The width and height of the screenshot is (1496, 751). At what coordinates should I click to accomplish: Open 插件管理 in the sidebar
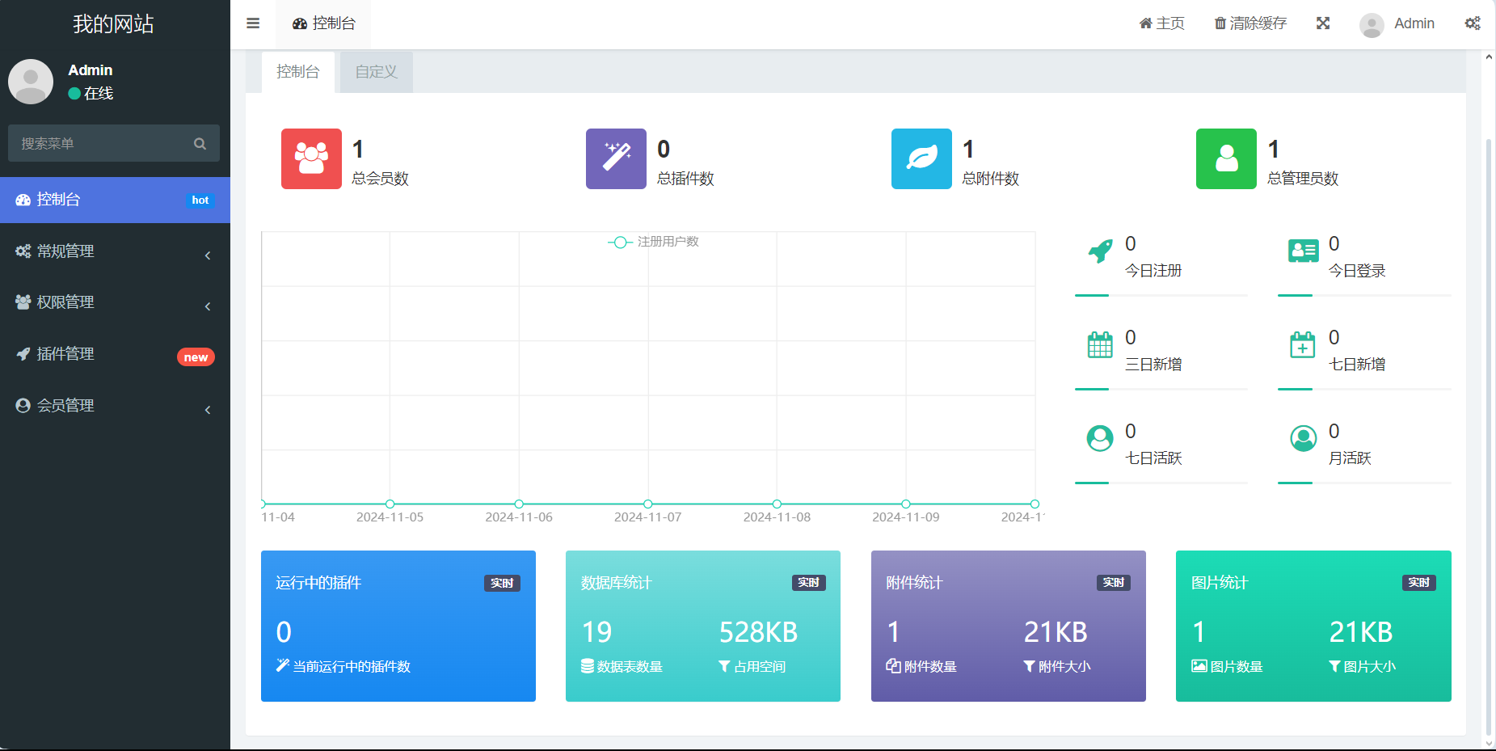click(x=115, y=354)
